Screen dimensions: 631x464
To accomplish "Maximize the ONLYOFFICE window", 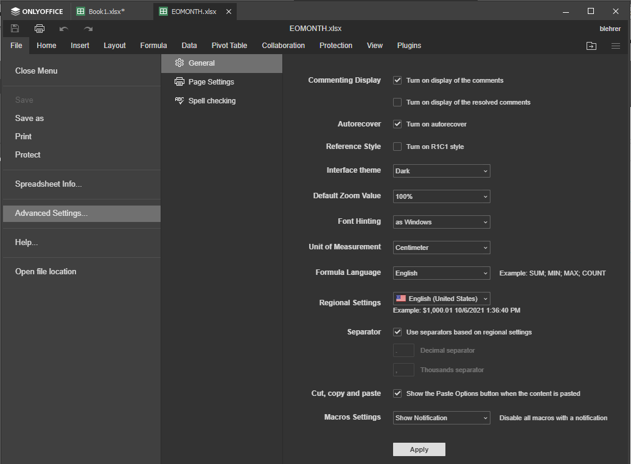I will point(591,12).
